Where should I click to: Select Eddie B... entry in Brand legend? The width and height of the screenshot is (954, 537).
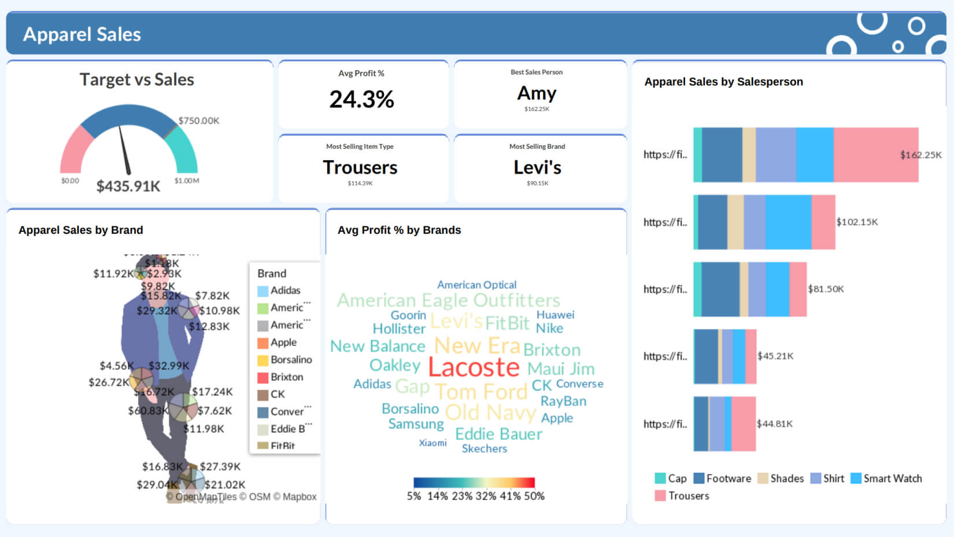pos(284,429)
